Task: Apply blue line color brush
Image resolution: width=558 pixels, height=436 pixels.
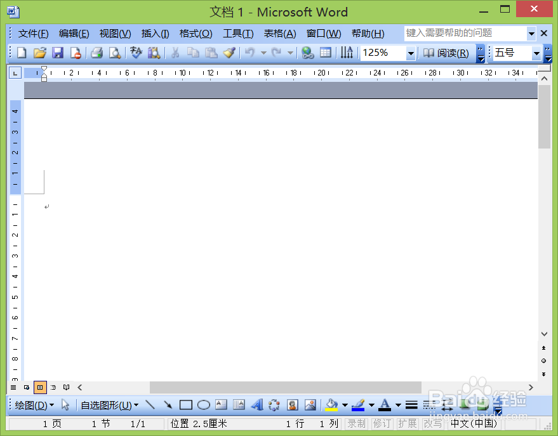Action: click(358, 405)
